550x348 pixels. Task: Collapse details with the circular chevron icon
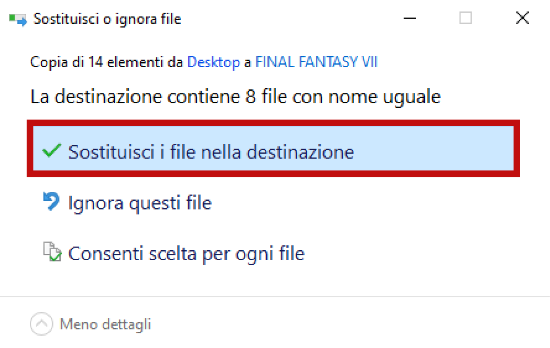(x=41, y=324)
